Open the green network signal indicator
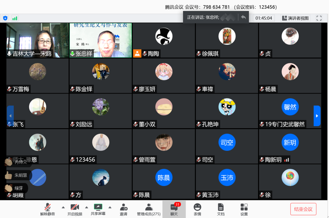Image resolution: width=329 pixels, height=218 pixels. [15, 18]
